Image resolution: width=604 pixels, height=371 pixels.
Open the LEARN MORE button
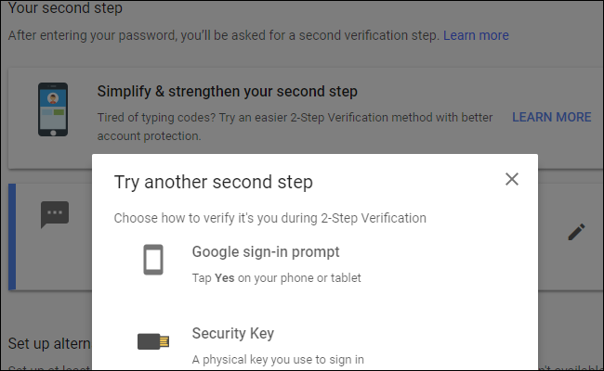(x=551, y=117)
